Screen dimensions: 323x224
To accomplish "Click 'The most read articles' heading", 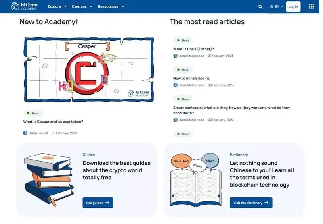I will coord(207,22).
